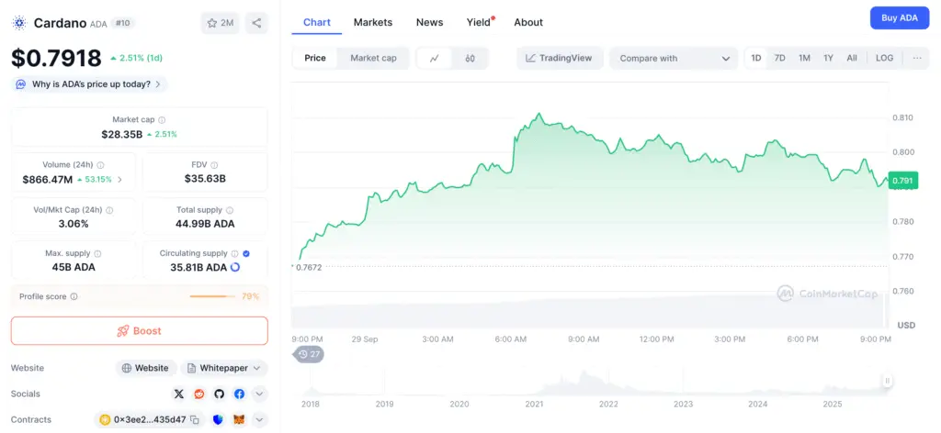Click the blue shield contract icon
The width and height of the screenshot is (941, 433).
(218, 420)
